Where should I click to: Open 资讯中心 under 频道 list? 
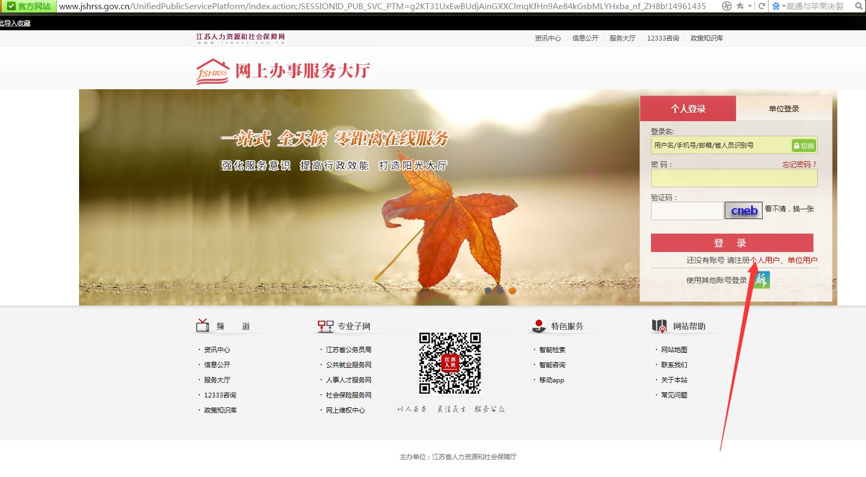(x=217, y=350)
